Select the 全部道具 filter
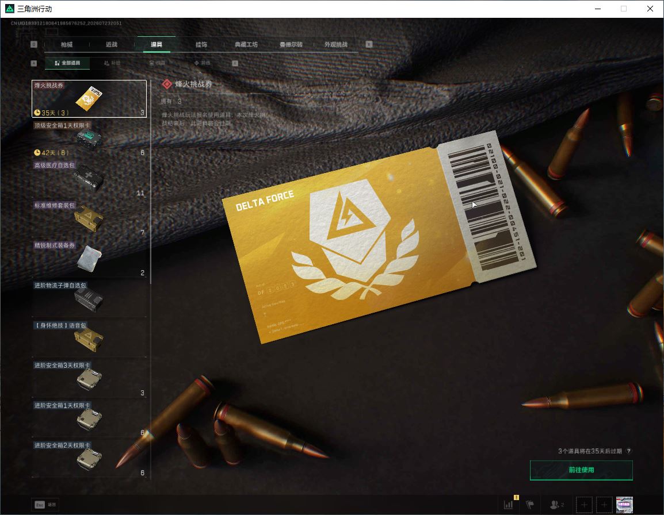 pyautogui.click(x=67, y=63)
